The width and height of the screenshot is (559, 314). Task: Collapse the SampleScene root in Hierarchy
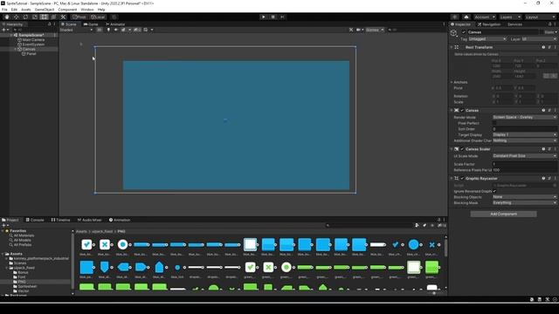pyautogui.click(x=11, y=35)
